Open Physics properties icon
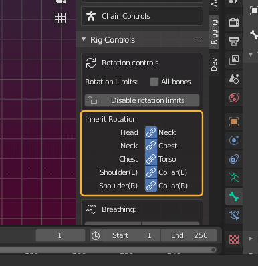Viewport: 258px width, 266px height. pos(234,140)
